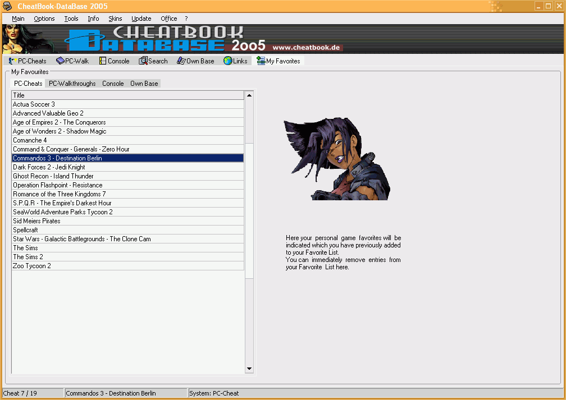This screenshot has width=566, height=400.
Task: Switch to the PC-Walkthroughs sub-tab
Action: pyautogui.click(x=72, y=84)
